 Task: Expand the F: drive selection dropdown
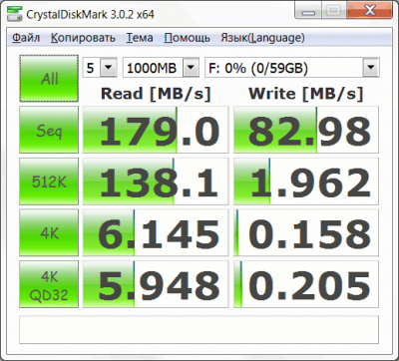[292, 68]
